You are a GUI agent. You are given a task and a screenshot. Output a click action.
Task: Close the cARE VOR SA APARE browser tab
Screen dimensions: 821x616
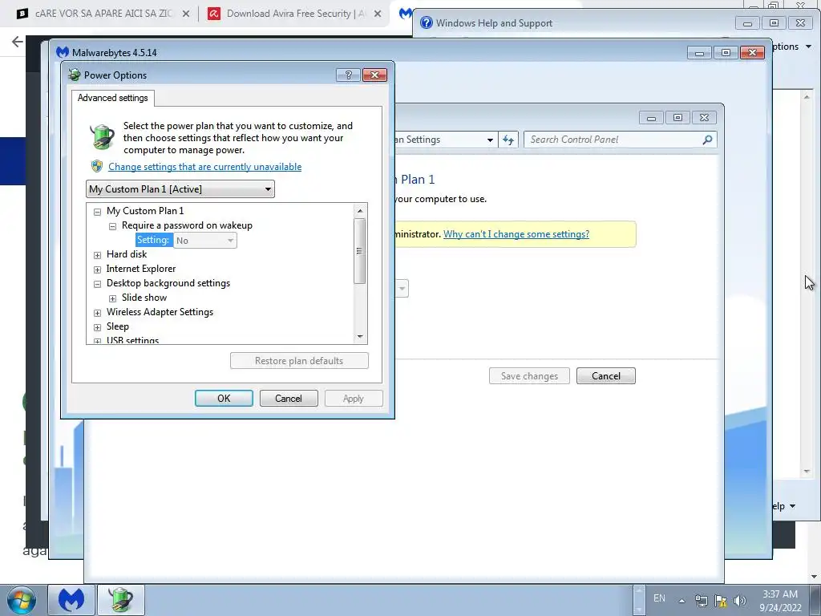pyautogui.click(x=186, y=14)
